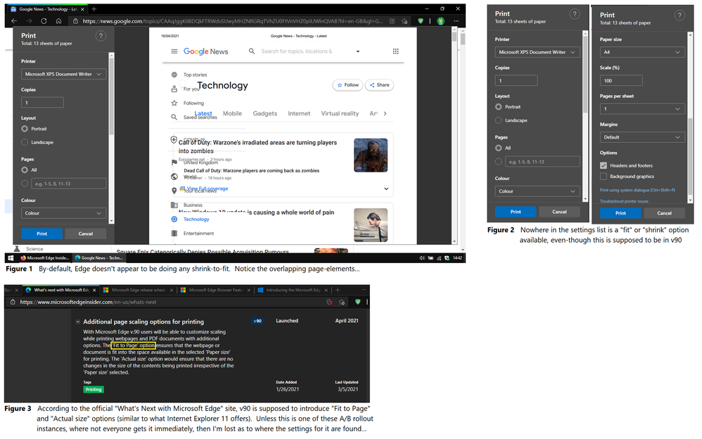Open the Margins dropdown set to Default
This screenshot has height=439, width=702.
(x=642, y=137)
